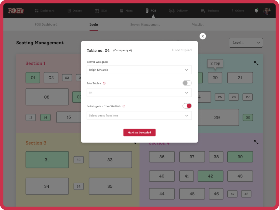Expand the Select guest from here dropdown
This screenshot has width=279, height=210.
(139, 115)
